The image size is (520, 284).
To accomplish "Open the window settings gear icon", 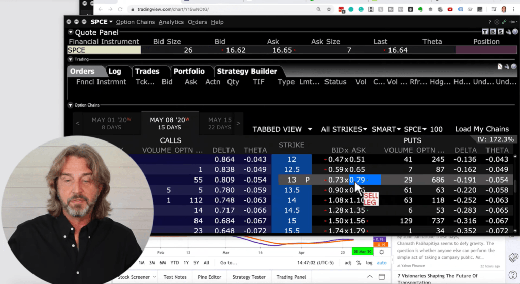I will (497, 22).
